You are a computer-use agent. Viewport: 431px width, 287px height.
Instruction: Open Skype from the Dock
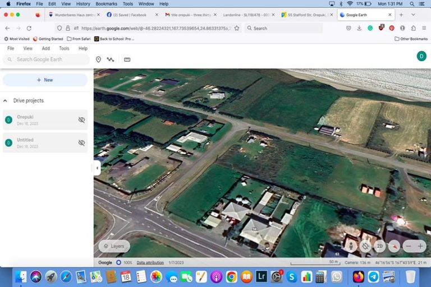click(292, 277)
